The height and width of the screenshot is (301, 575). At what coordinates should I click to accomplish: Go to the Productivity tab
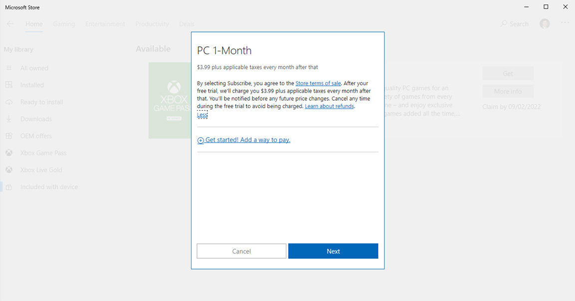[x=152, y=24]
